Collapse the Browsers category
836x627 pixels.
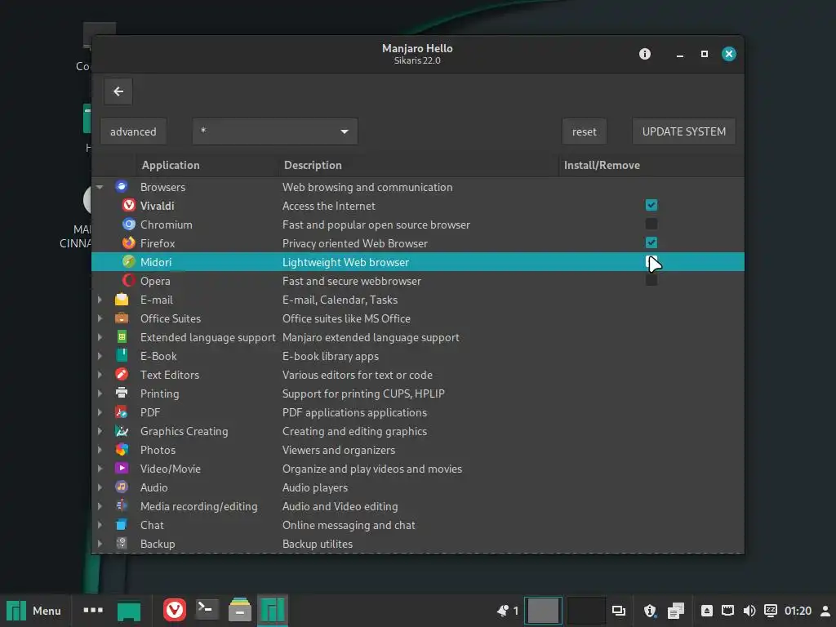tap(100, 187)
